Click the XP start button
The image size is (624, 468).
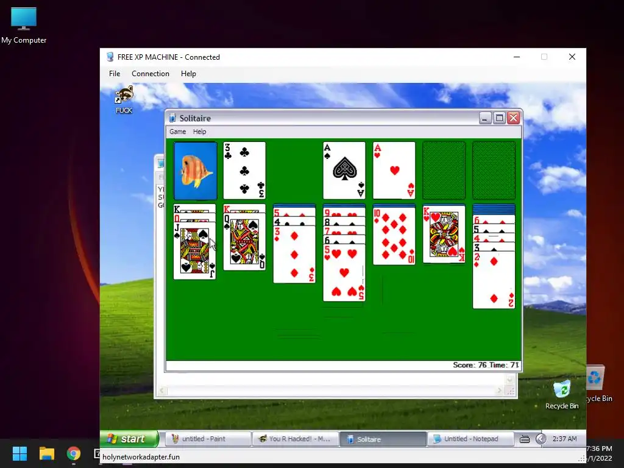(x=129, y=439)
